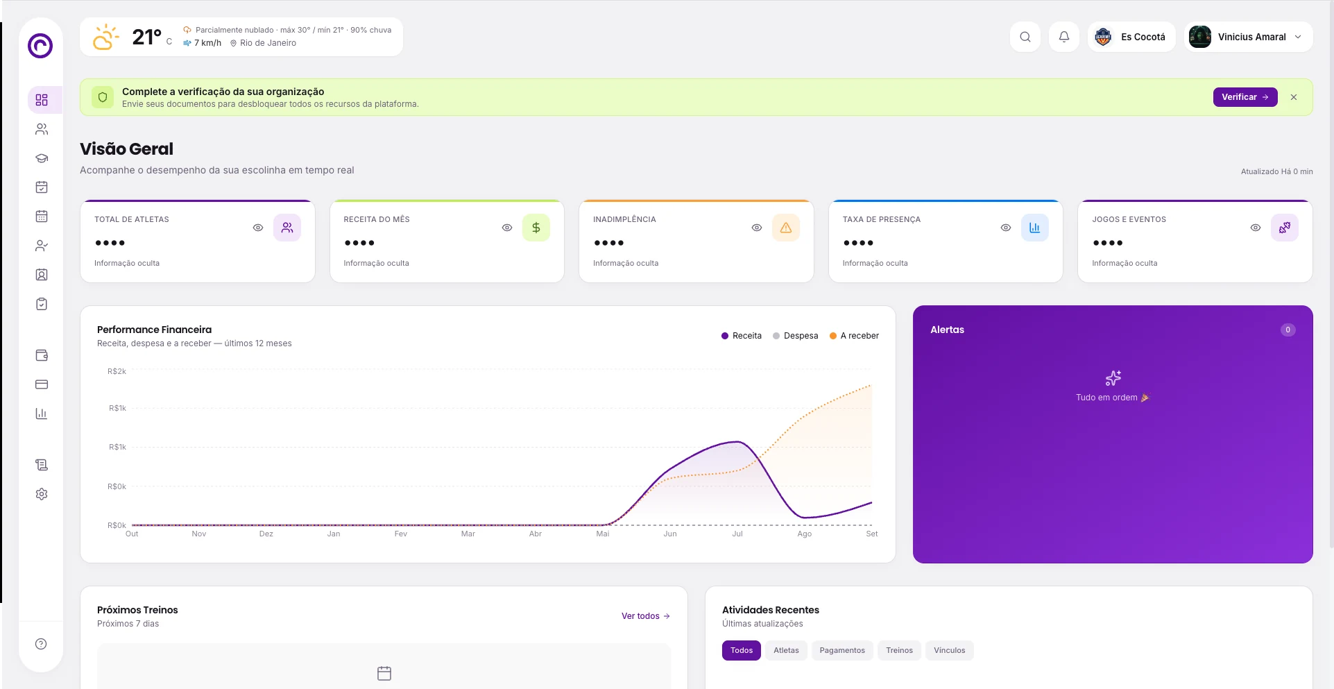Image resolution: width=1334 pixels, height=689 pixels.
Task: Click the help question mark icon
Action: (41, 644)
